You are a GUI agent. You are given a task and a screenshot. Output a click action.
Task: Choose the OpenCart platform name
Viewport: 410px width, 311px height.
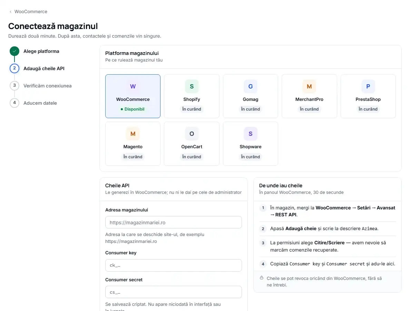click(x=192, y=147)
